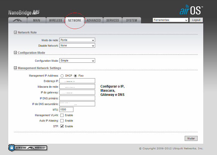
Task: Enable the Auto IP Aliasing checkbox
Action: tap(62, 121)
